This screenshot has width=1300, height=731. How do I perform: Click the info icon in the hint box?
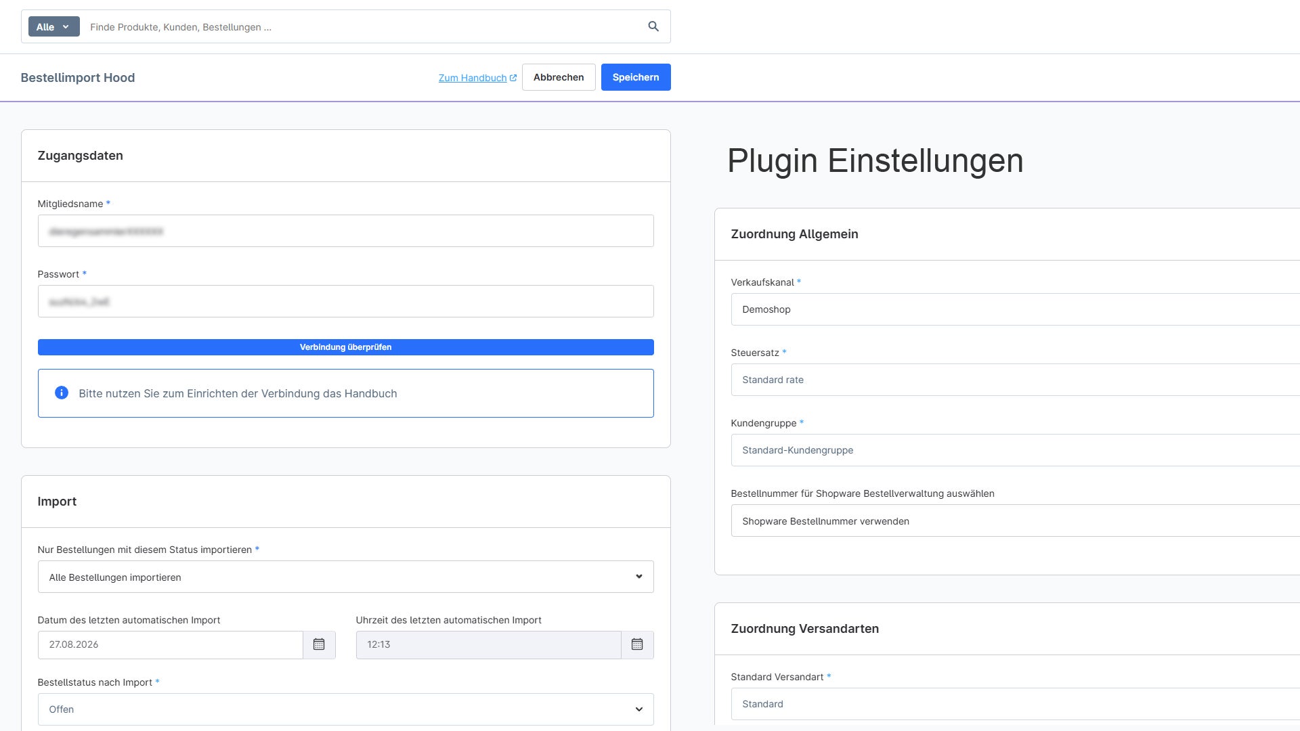[62, 393]
